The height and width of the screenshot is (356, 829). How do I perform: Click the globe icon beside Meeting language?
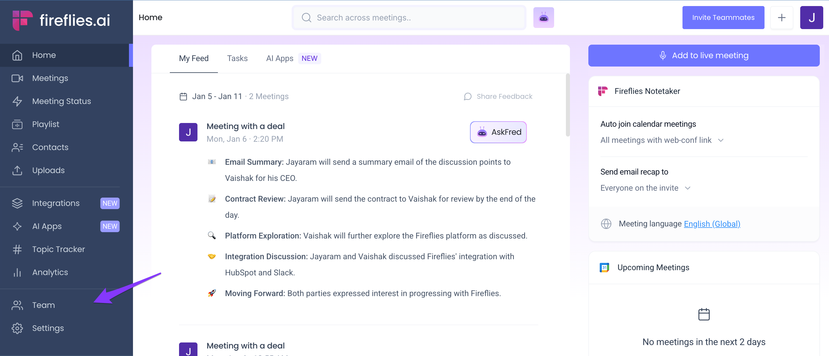606,224
